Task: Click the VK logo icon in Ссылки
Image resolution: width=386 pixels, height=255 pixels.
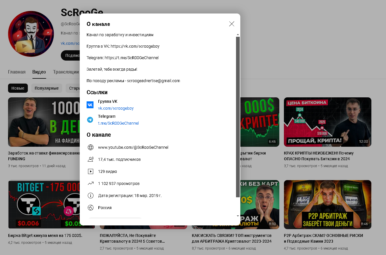Action: coord(90,105)
